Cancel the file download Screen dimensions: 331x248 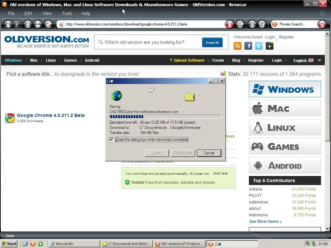[209, 153]
